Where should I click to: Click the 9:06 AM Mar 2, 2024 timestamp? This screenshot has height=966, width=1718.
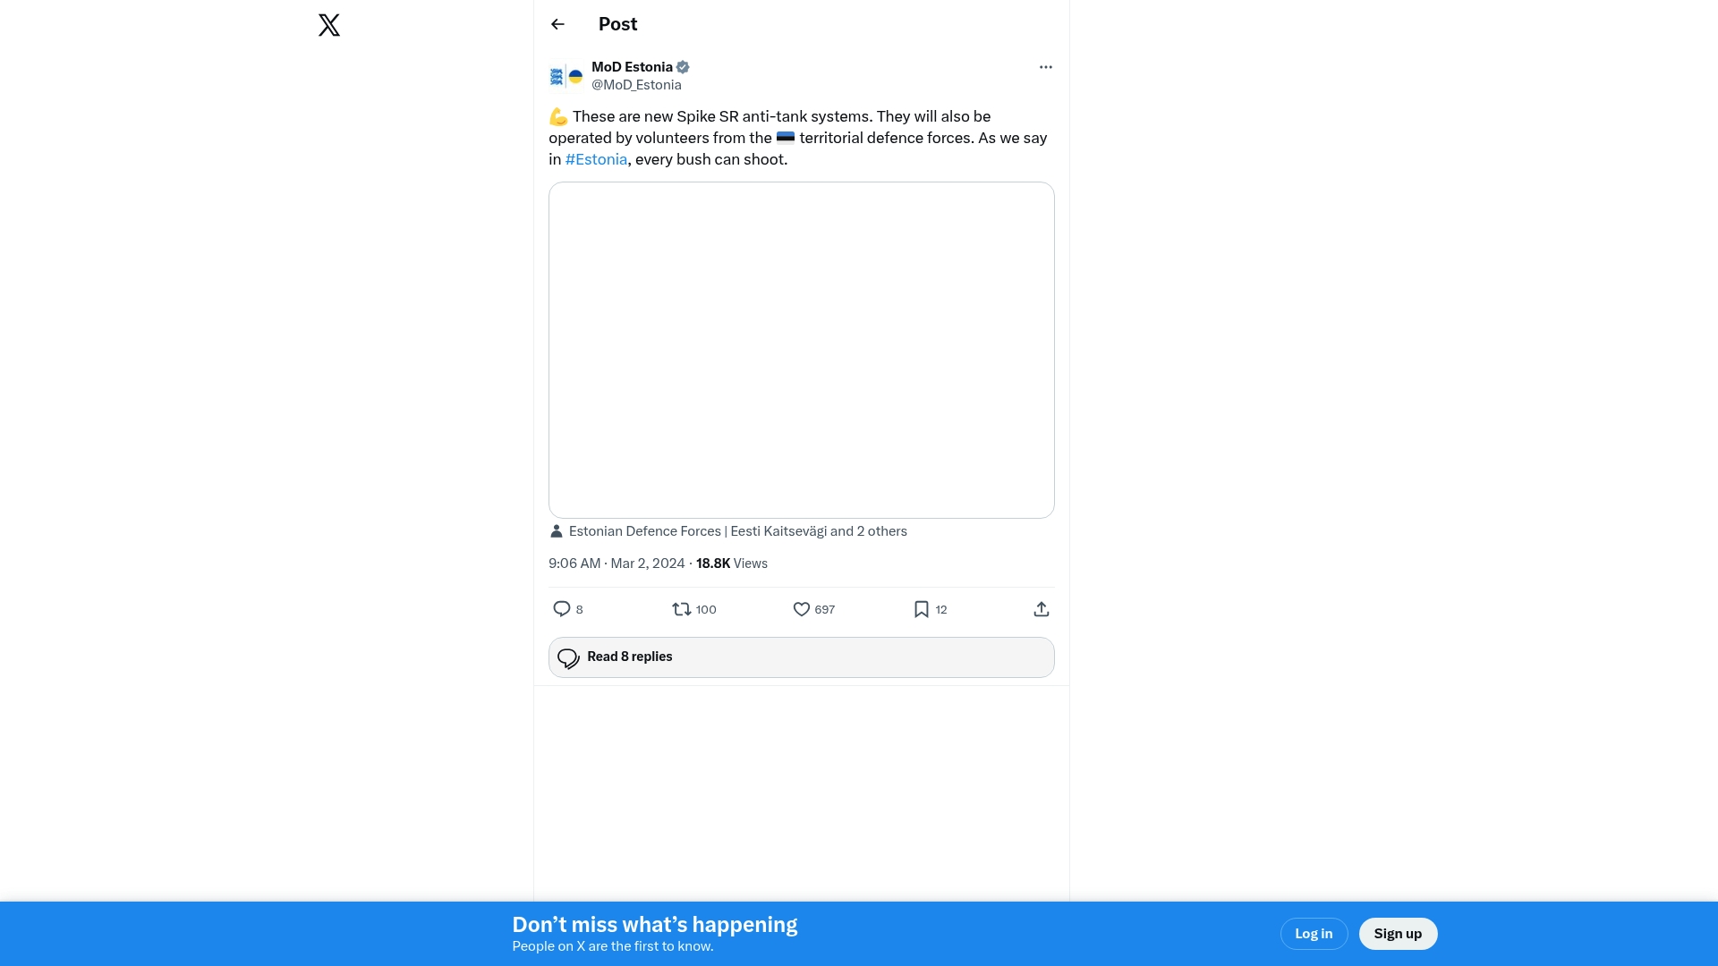pos(616,563)
